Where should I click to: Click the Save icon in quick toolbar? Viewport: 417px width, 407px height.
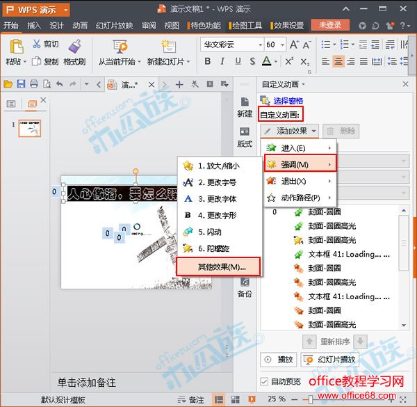[x=21, y=84]
